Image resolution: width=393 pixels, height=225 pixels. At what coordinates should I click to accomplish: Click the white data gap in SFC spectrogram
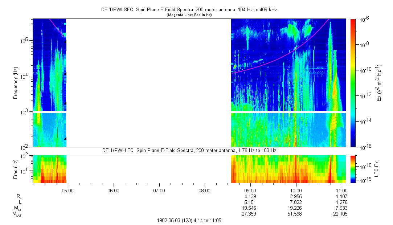click(x=149, y=83)
